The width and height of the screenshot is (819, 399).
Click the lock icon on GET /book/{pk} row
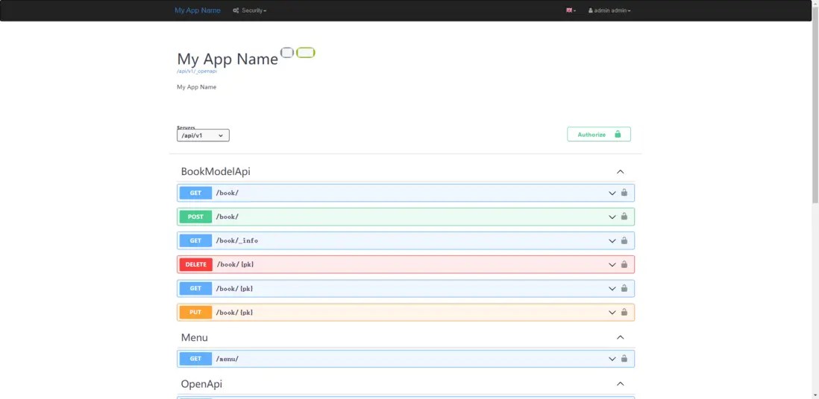624,288
